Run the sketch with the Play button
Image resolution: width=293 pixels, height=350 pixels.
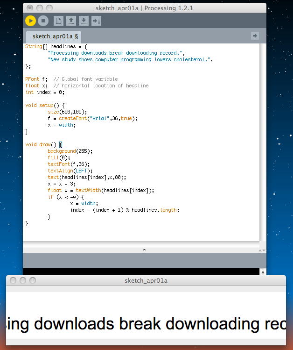click(30, 21)
